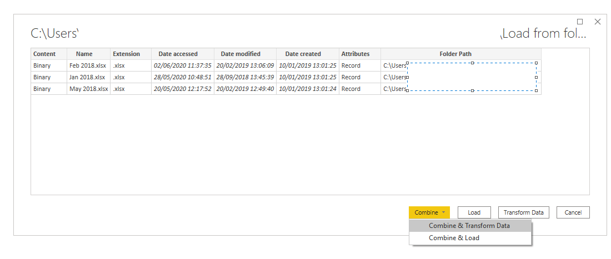Expand the yellow Combine dropdown button
Screen dimensions: 611x259
429,212
